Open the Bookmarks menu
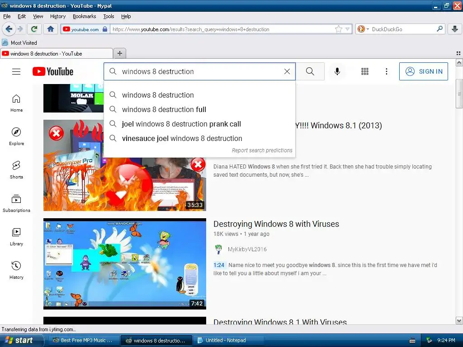The image size is (463, 347). (x=84, y=16)
